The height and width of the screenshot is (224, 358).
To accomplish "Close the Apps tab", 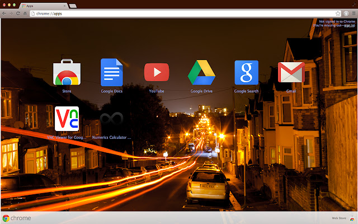I will [x=64, y=6].
